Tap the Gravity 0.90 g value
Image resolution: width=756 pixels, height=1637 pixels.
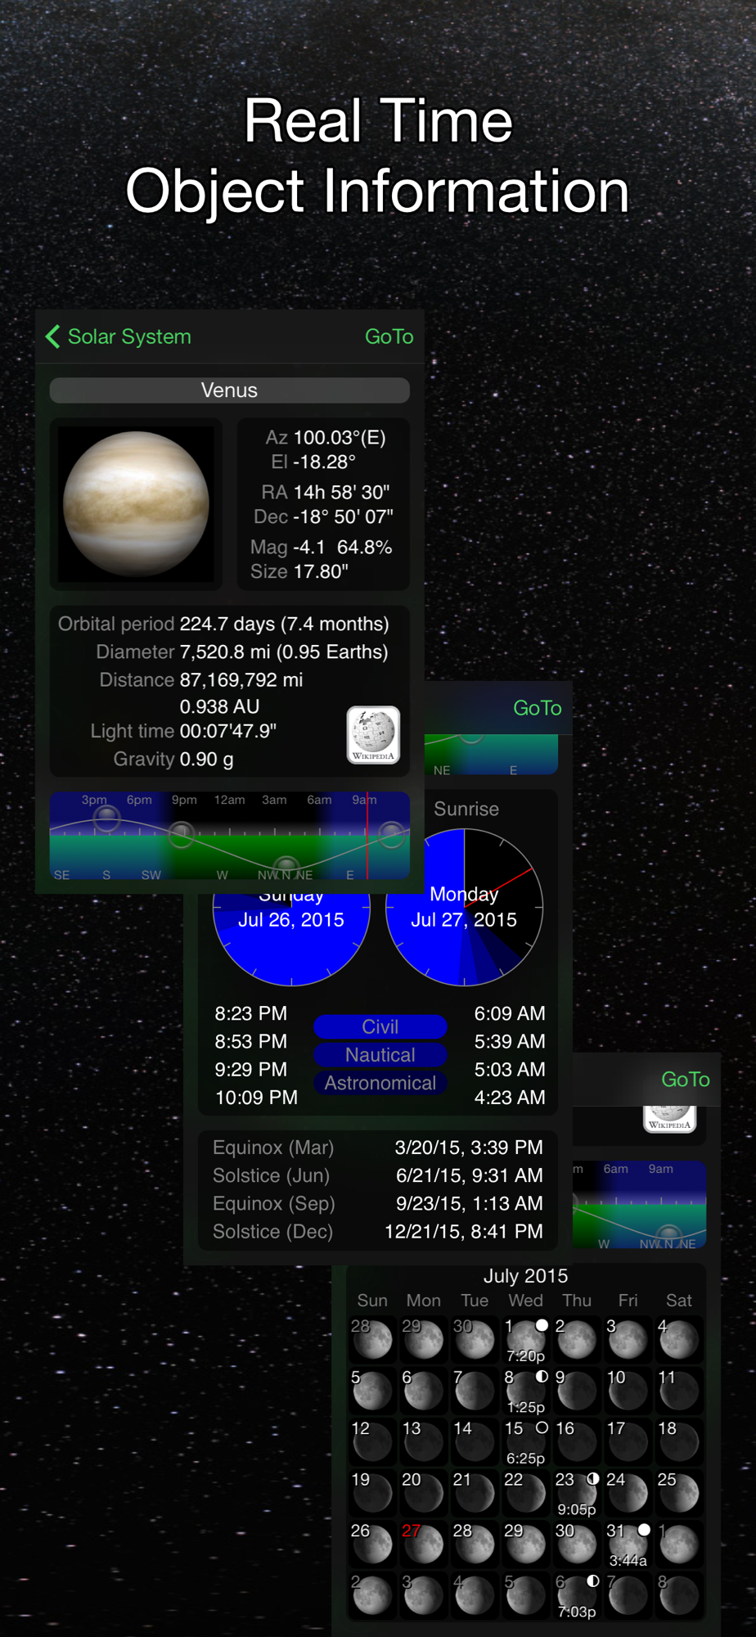tap(206, 760)
